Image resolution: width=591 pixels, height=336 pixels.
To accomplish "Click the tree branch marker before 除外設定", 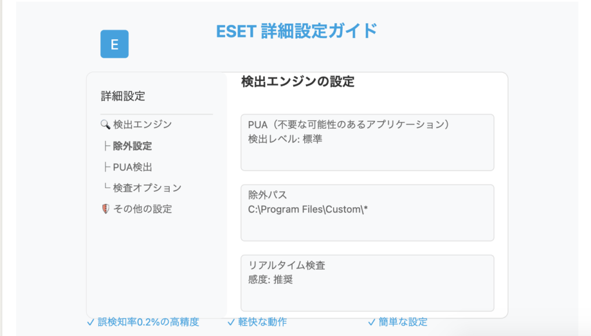I will point(107,146).
